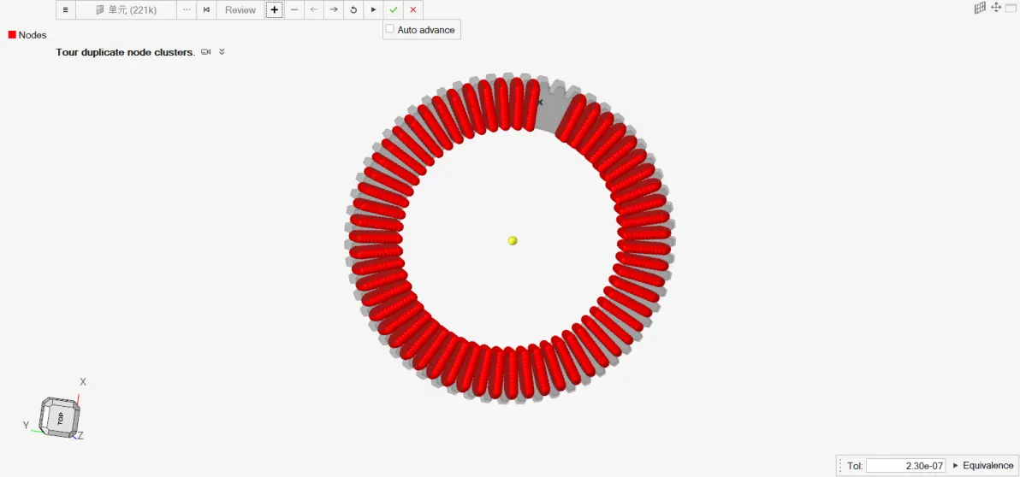Select the Review mode button
The image size is (1020, 477).
point(240,9)
